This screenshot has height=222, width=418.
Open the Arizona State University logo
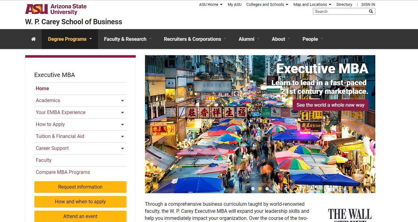click(56, 9)
